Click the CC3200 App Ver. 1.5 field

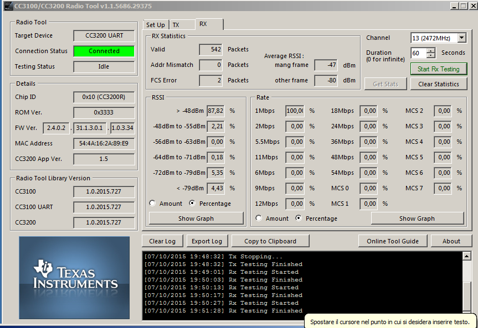[104, 159]
